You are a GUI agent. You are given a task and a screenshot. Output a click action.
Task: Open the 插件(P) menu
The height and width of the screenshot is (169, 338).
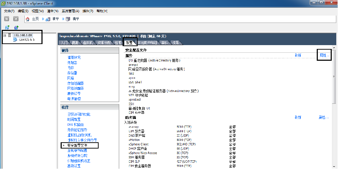pos(88,11)
